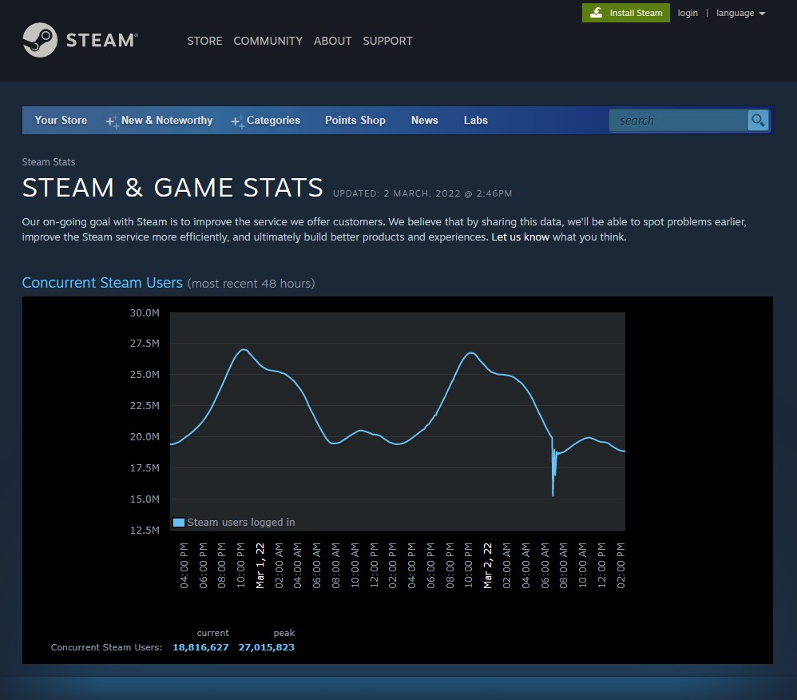Click the 'Mar 1, 22' axis label

coord(260,566)
